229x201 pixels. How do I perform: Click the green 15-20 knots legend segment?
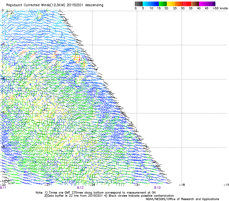point(163,4)
